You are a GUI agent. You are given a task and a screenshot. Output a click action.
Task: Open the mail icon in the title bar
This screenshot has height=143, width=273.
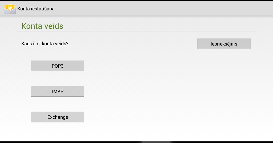point(10,9)
